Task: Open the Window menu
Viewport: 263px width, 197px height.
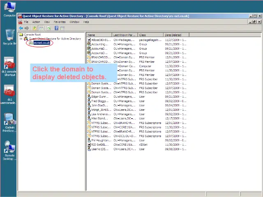Action: pyautogui.click(x=74, y=22)
